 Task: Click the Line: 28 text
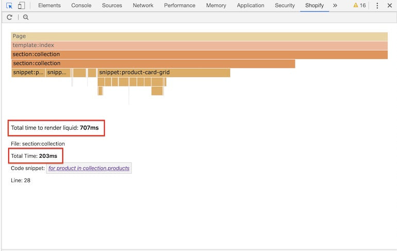click(x=21, y=180)
